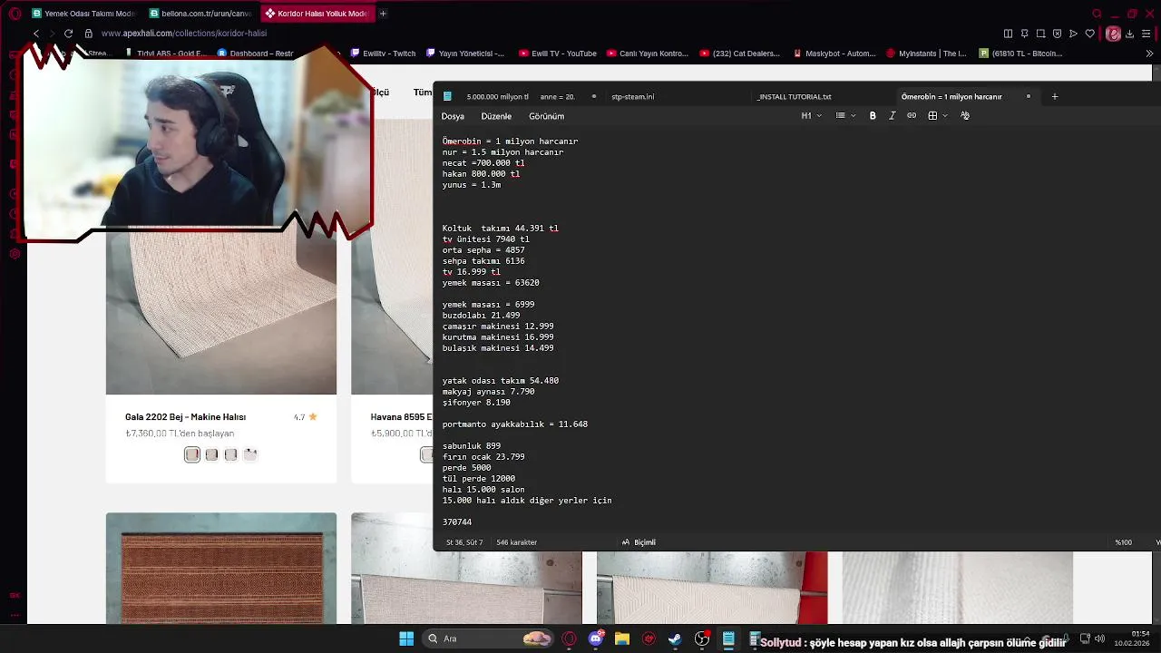
Task: Open the list style dropdown in Notepad
Action: (845, 116)
